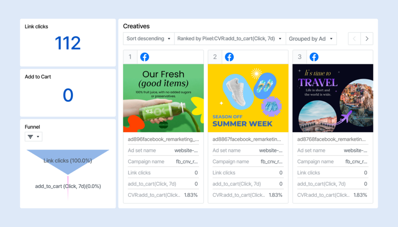
Task: Select the Summer Week ad thumbnail
Action: 248,98
